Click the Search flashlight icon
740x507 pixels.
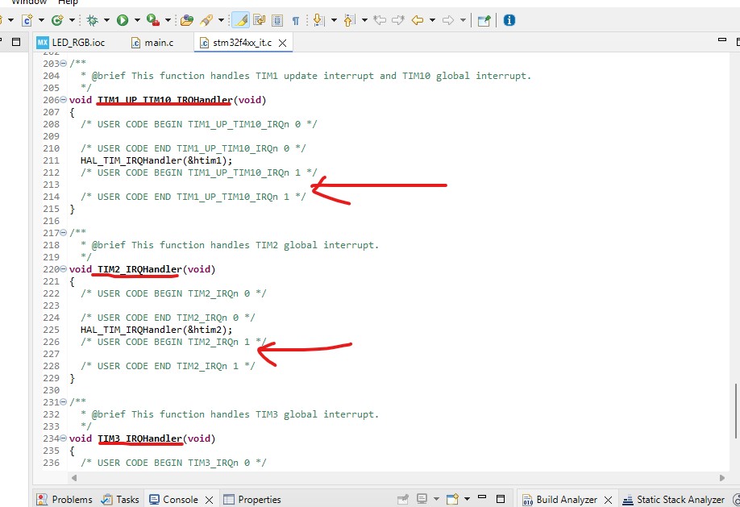coord(206,20)
